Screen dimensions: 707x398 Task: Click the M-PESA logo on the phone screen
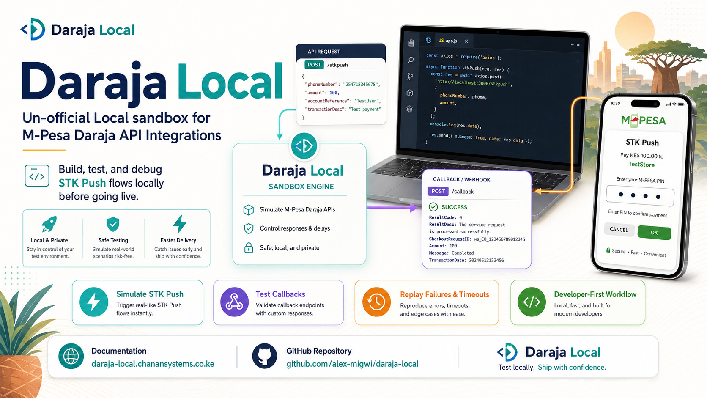click(644, 121)
